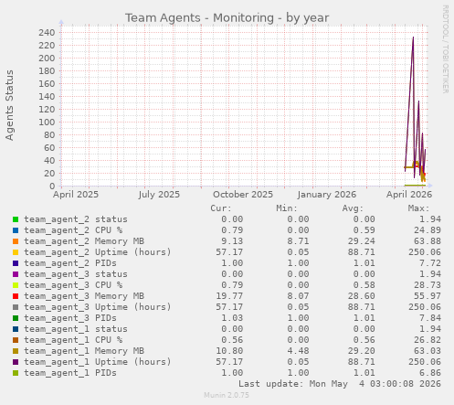Click the team_agent_2 status green swatch
454x405 pixels.
[16, 219]
